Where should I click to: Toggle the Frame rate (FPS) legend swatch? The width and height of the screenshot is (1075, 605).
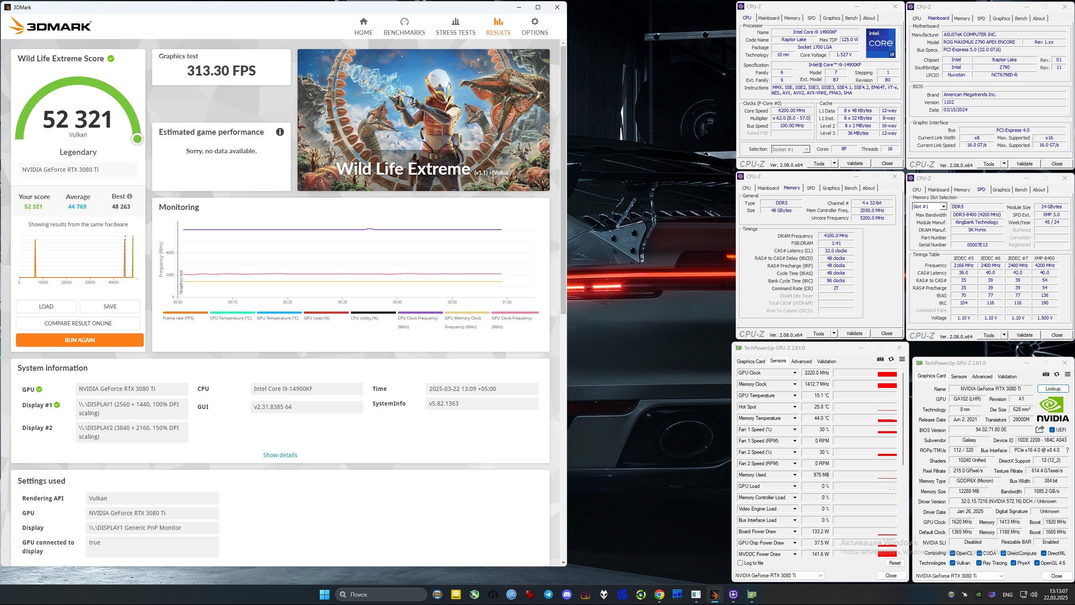[x=185, y=312]
